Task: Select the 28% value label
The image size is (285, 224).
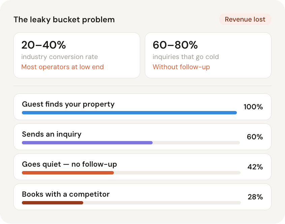Action: pos(255,197)
